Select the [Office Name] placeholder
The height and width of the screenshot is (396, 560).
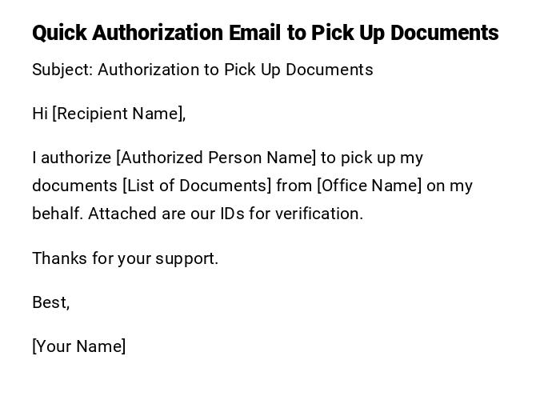pos(369,186)
